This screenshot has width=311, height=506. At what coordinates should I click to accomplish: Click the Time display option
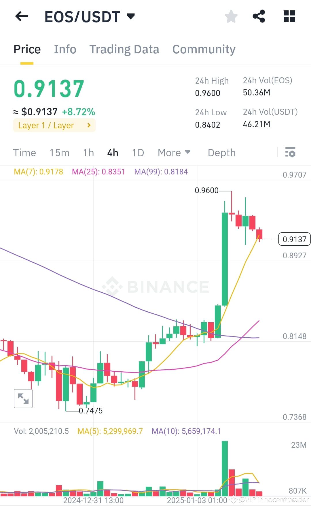[x=24, y=153]
